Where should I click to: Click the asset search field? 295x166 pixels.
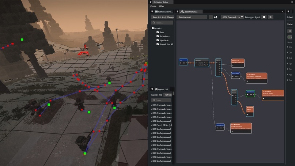[162, 23]
